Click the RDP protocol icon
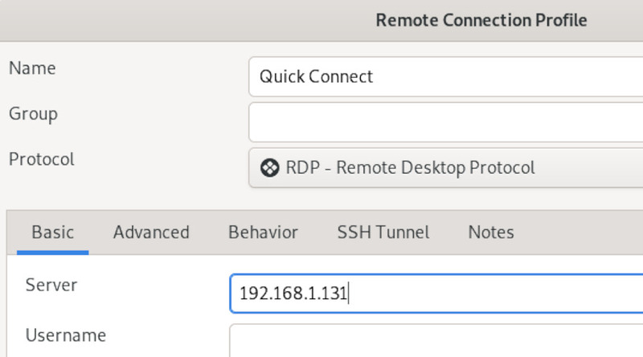The image size is (643, 357). click(270, 168)
